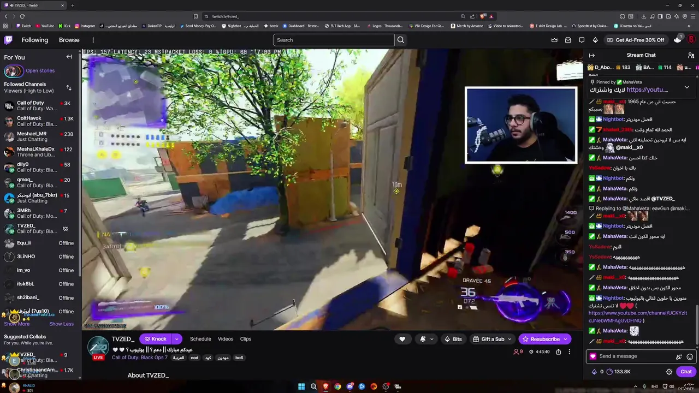
Task: Expand the Resubscribe dropdown arrow
Action: click(566, 339)
